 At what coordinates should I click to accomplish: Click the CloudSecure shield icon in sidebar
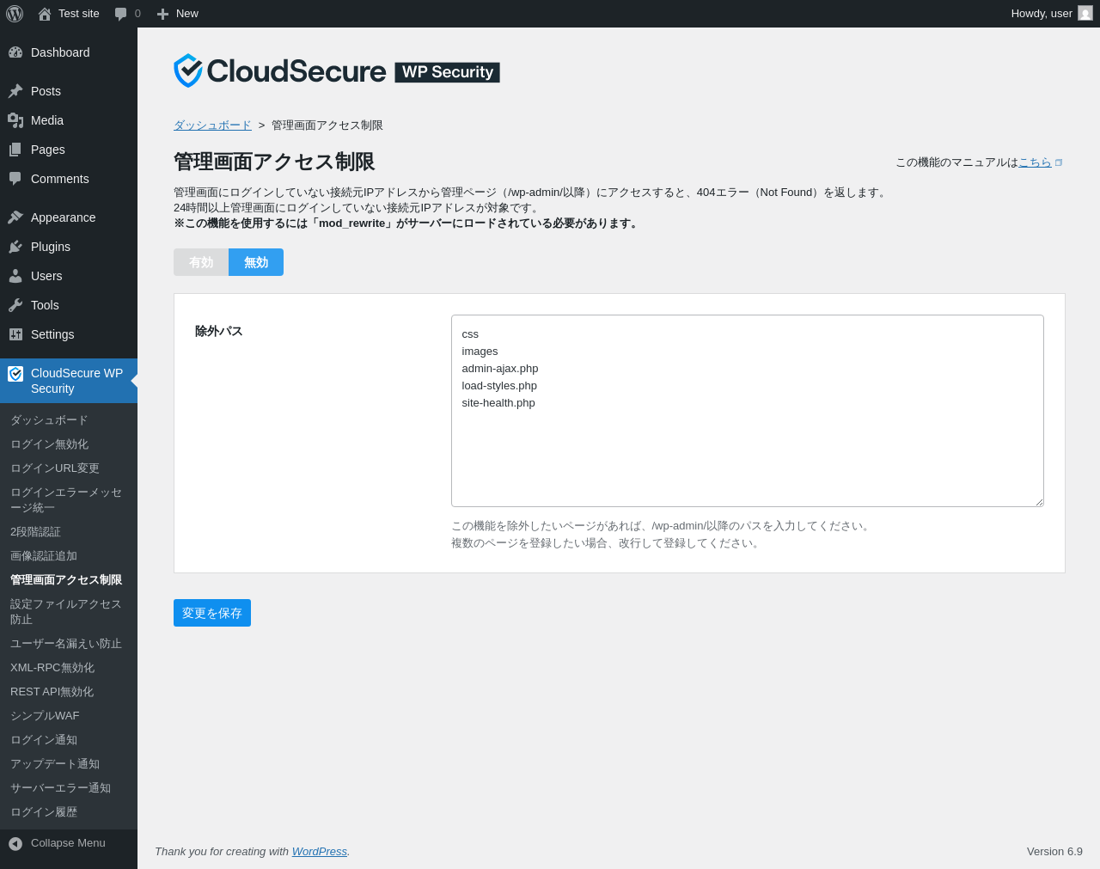tap(15, 374)
